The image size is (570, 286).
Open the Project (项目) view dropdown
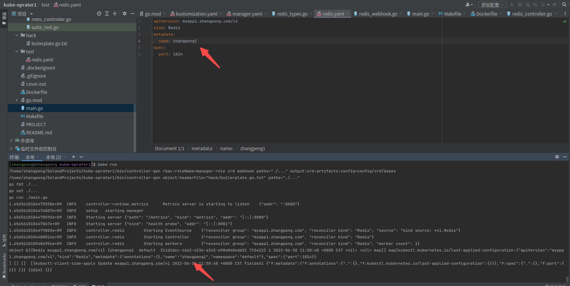(22, 14)
